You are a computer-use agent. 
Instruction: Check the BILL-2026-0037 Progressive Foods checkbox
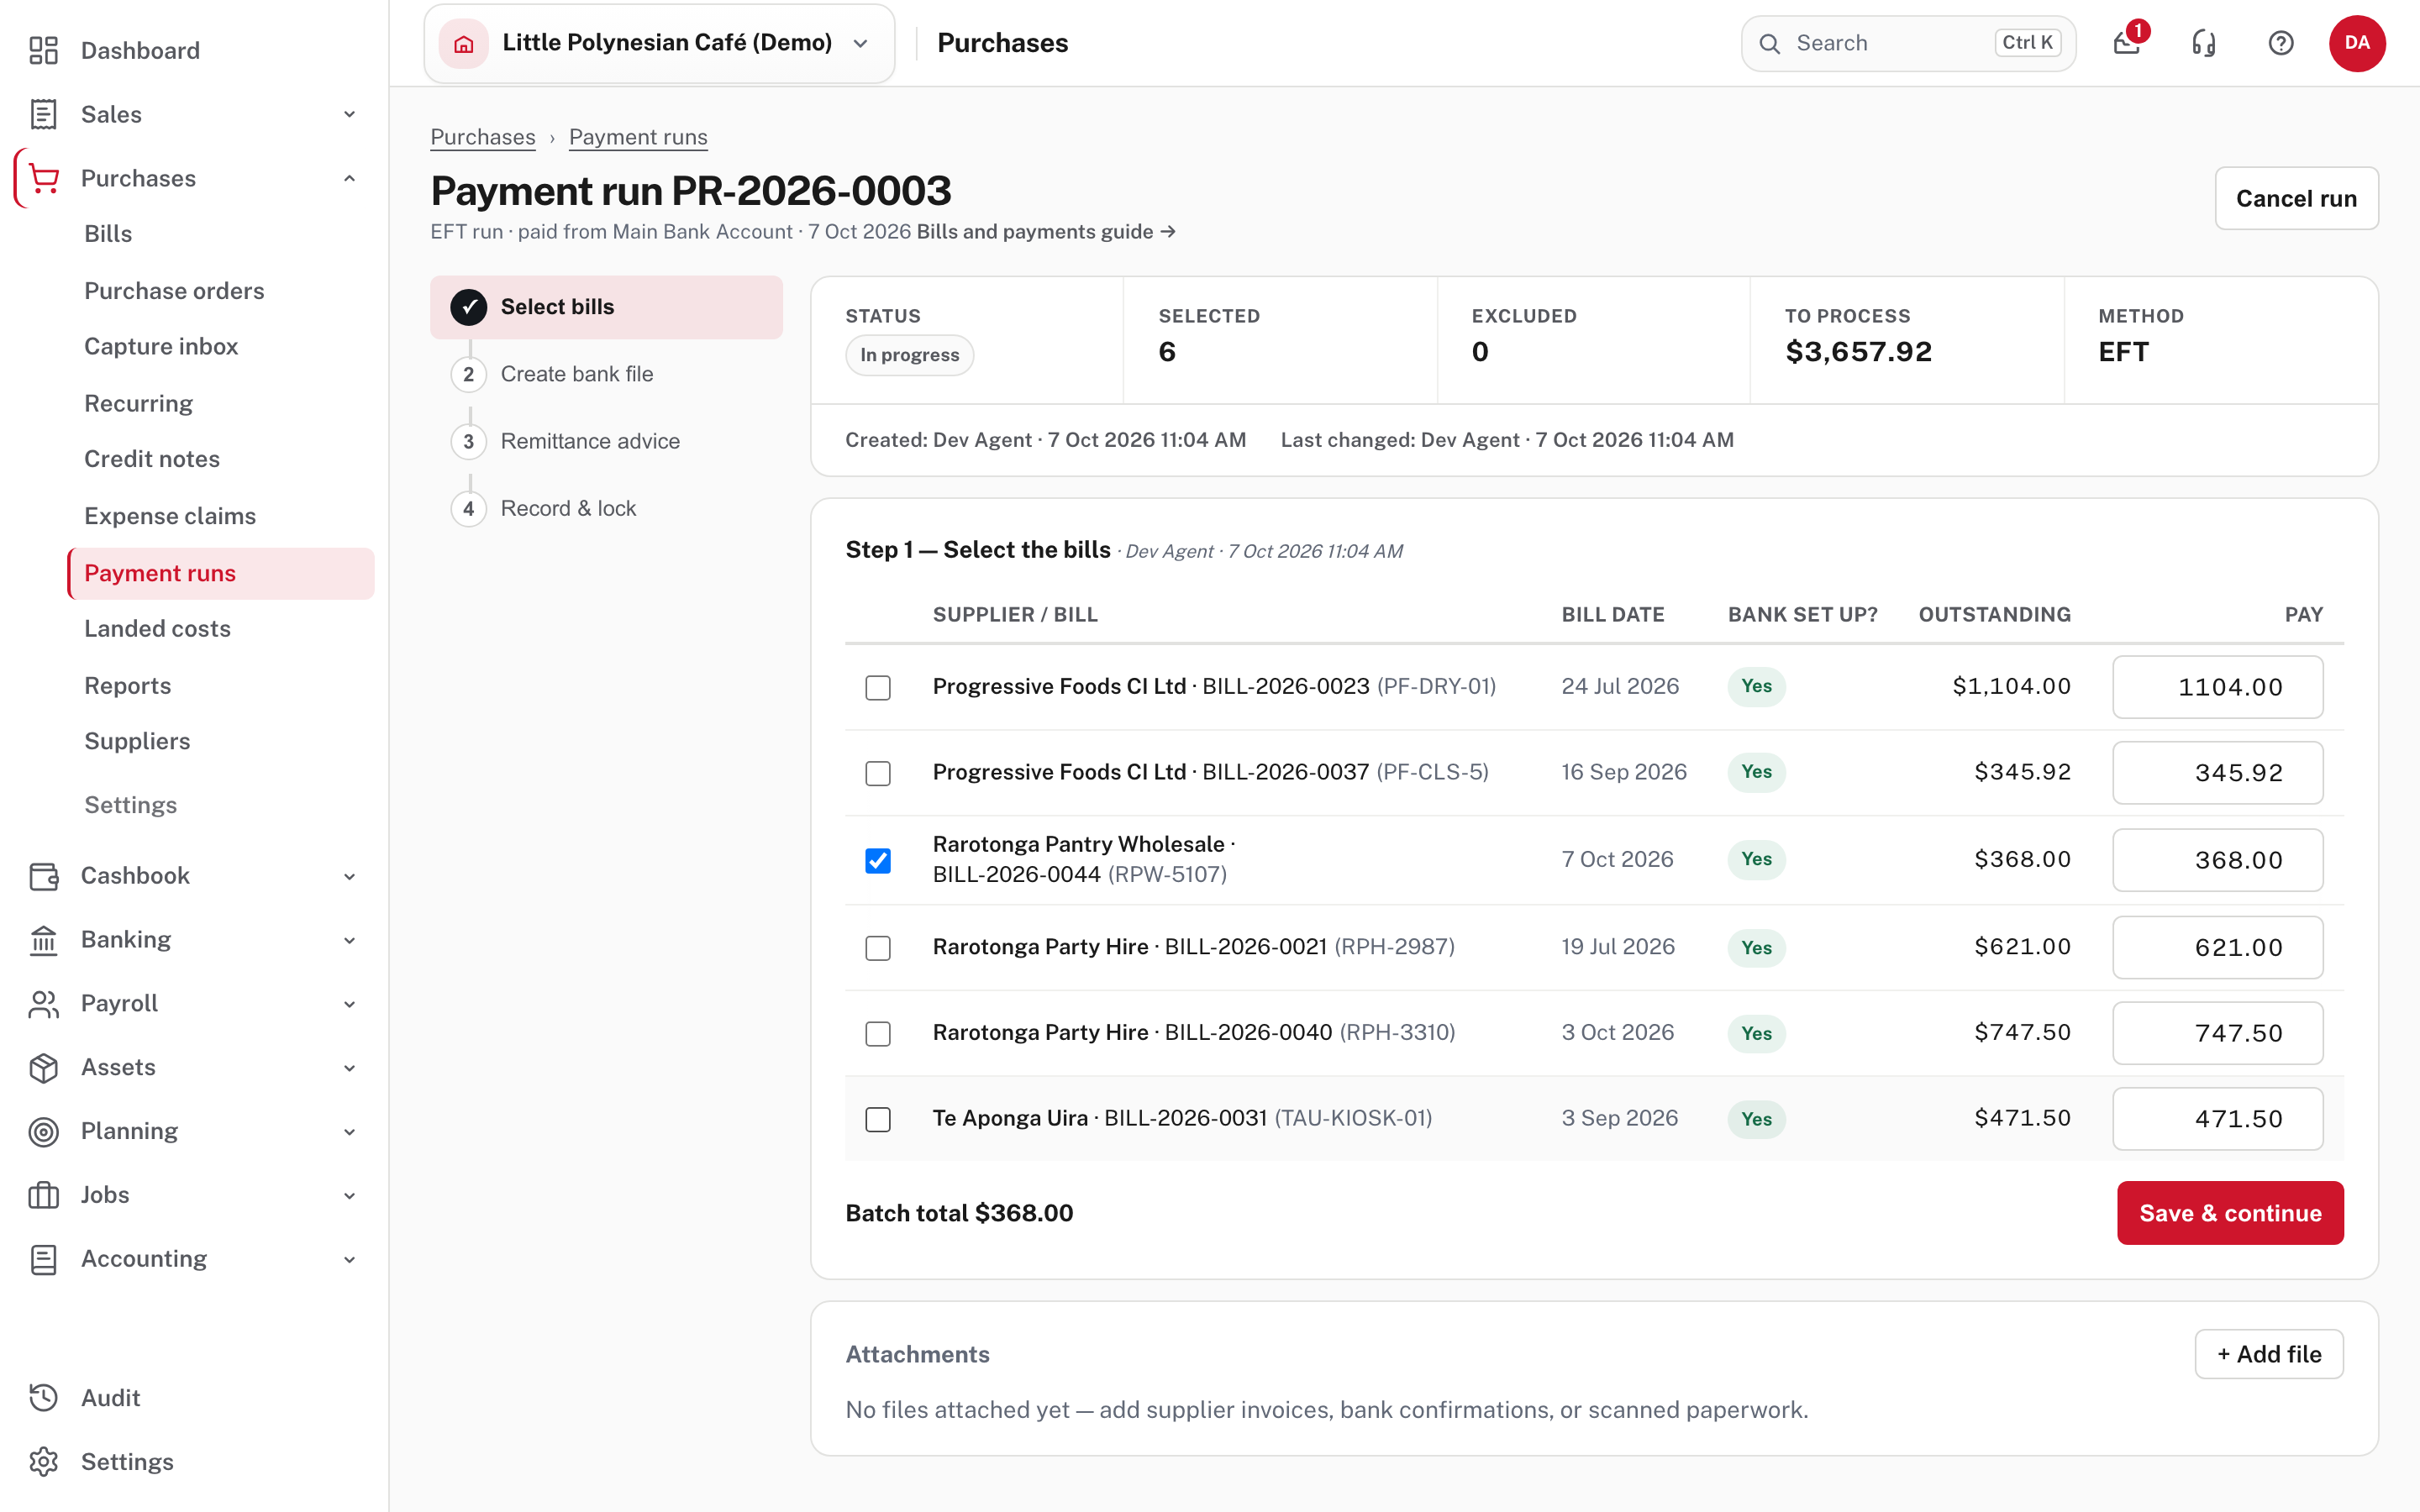(878, 773)
